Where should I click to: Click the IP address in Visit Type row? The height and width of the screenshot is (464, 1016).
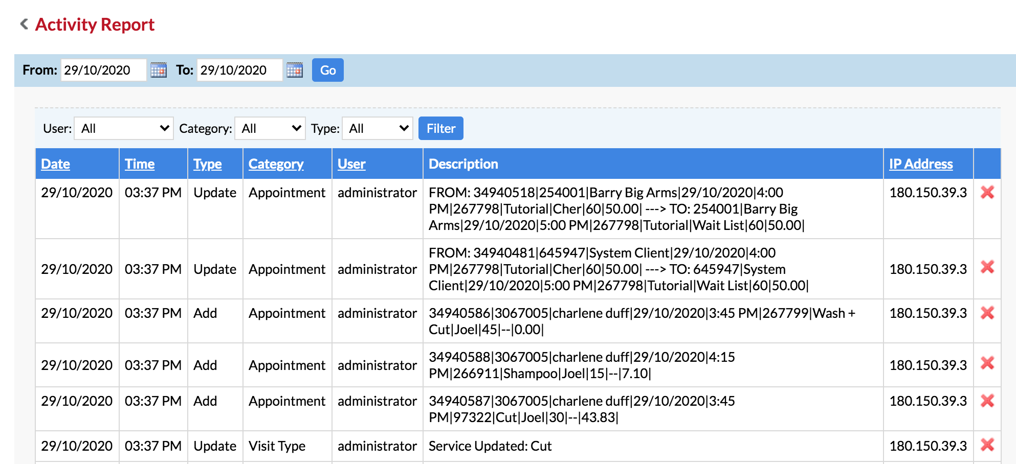point(928,446)
